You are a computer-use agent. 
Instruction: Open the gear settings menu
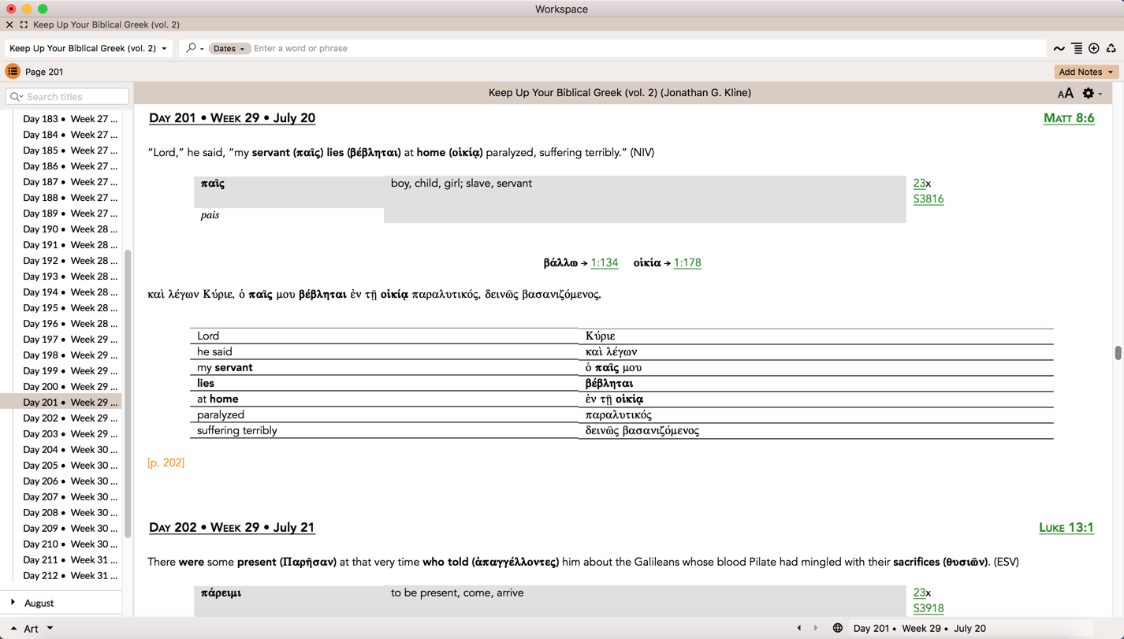[1092, 93]
